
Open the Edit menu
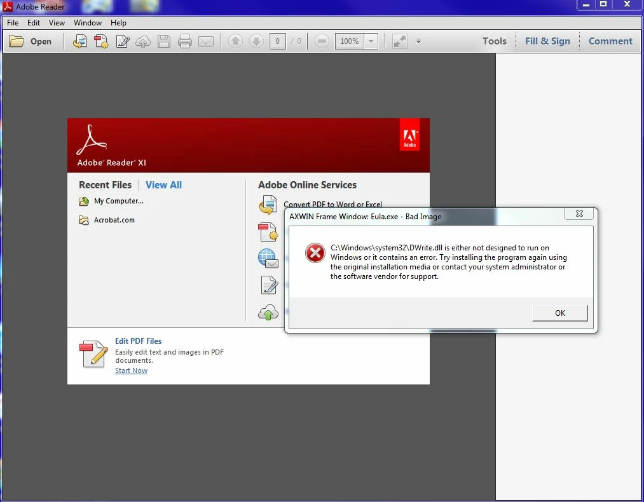[34, 23]
